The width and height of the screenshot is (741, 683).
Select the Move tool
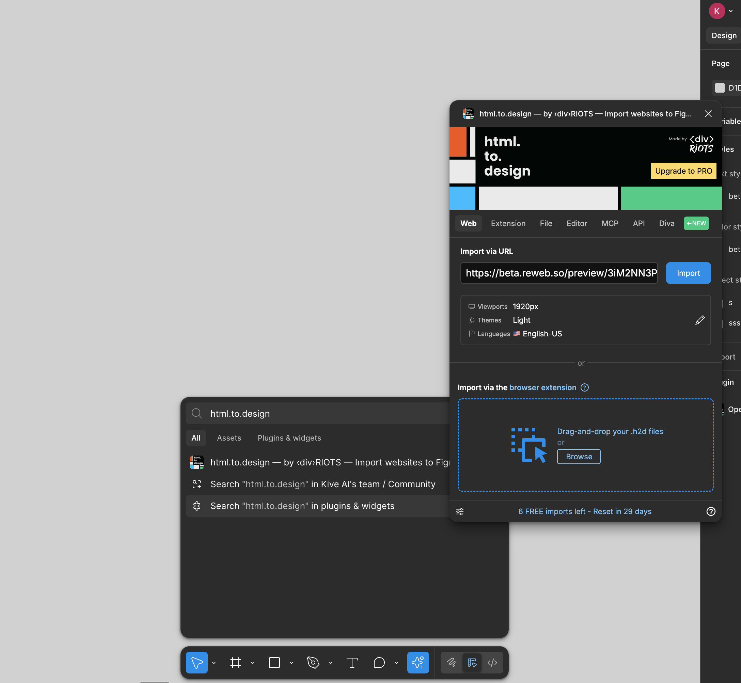coord(196,662)
